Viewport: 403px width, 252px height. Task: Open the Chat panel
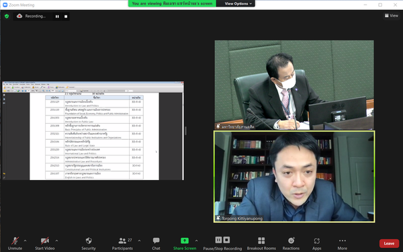pos(156,243)
